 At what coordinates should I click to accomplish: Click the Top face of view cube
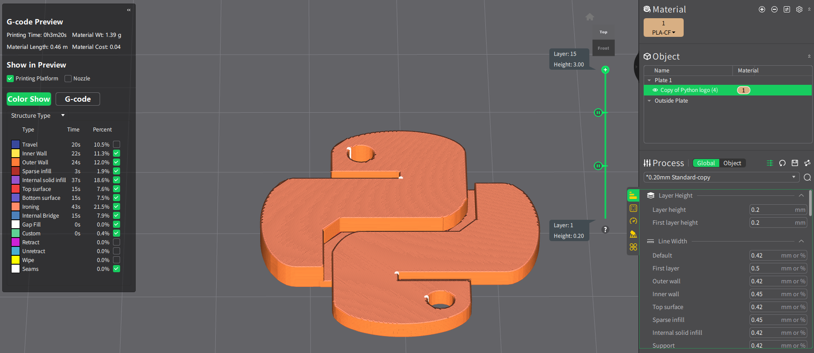[x=604, y=32]
